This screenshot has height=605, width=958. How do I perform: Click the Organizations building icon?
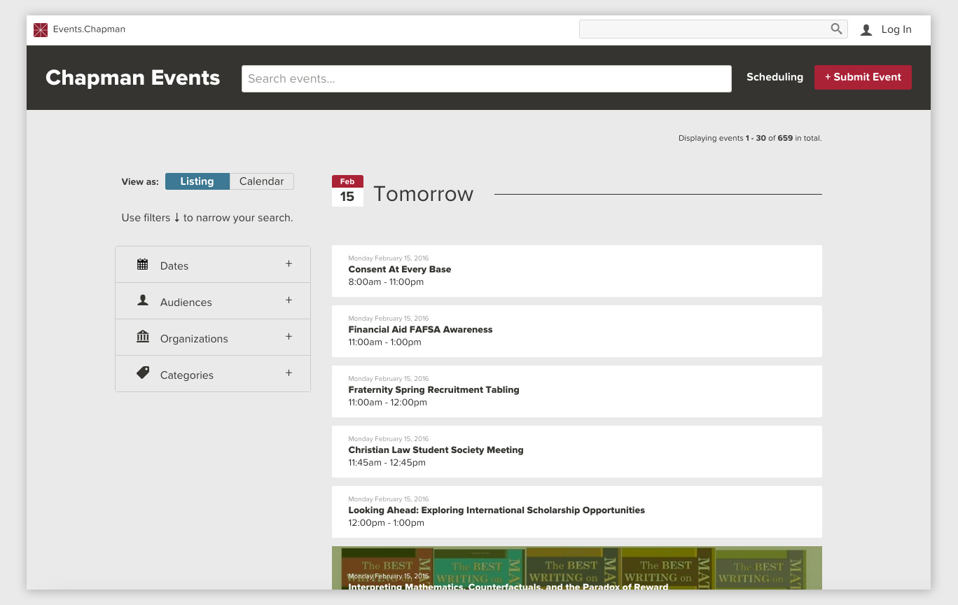point(143,338)
